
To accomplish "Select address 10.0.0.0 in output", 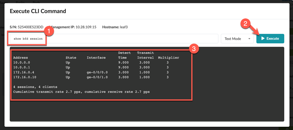I will [x=22, y=63].
